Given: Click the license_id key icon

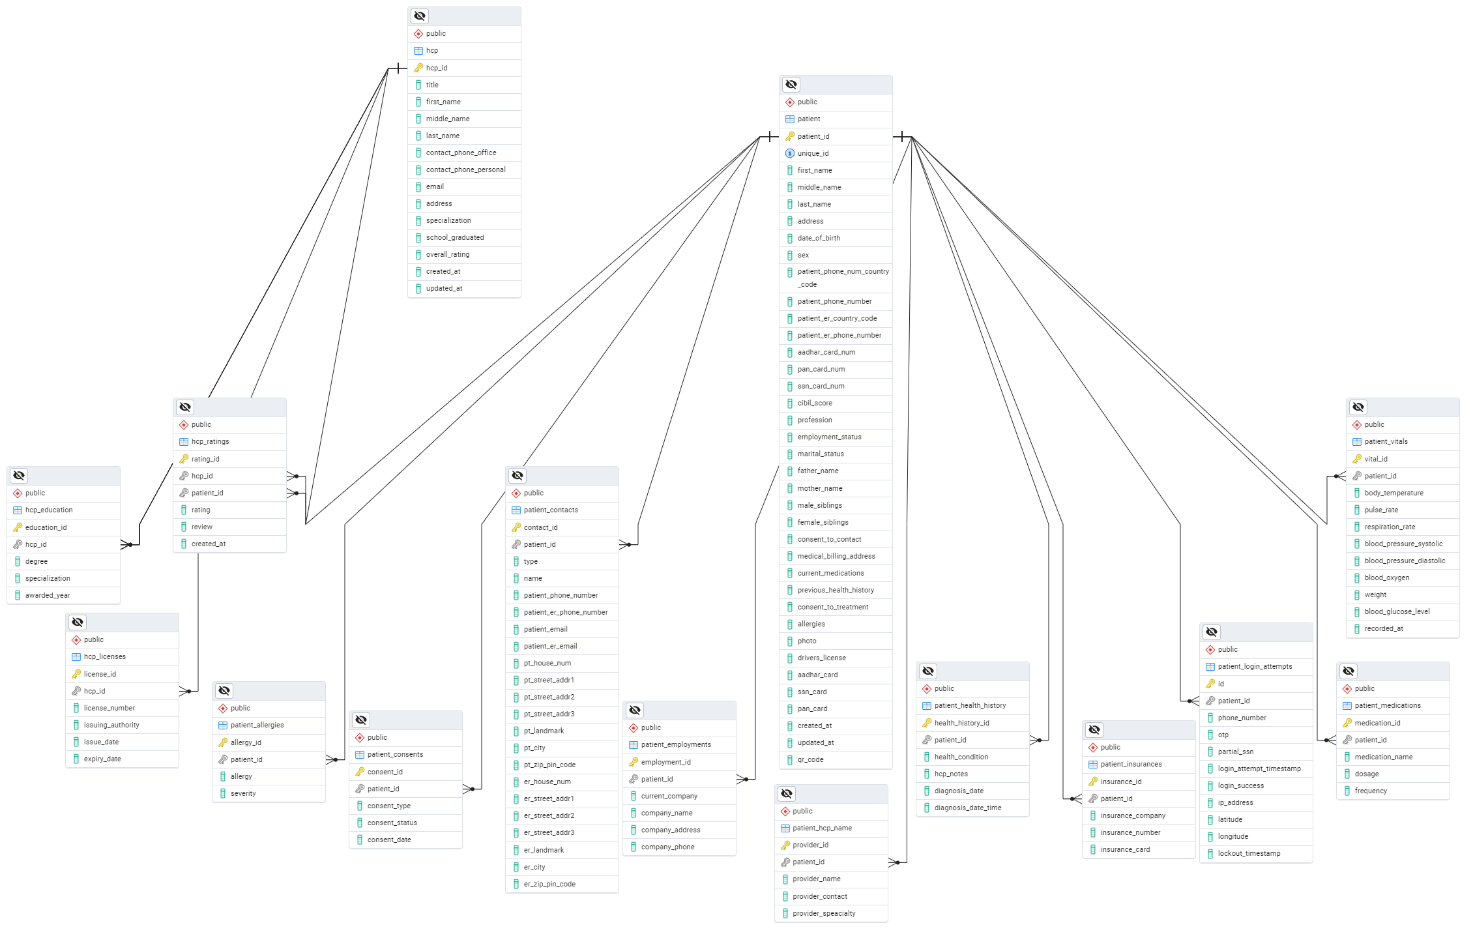Looking at the screenshot, I should pyautogui.click(x=76, y=674).
